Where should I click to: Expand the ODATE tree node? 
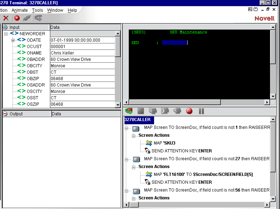tap(13, 40)
